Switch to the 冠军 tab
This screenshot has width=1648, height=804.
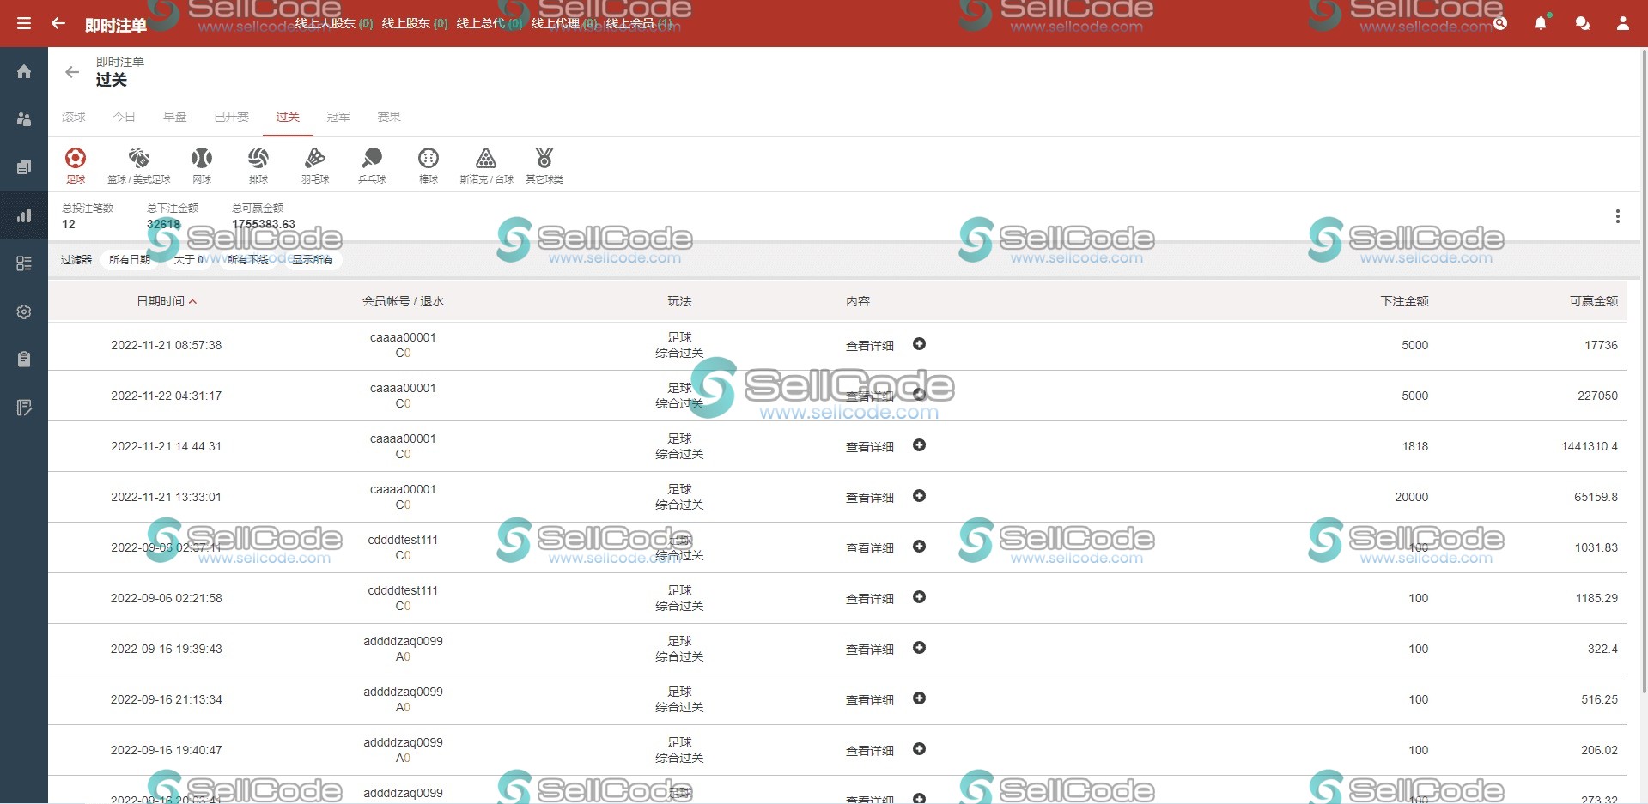(x=338, y=117)
